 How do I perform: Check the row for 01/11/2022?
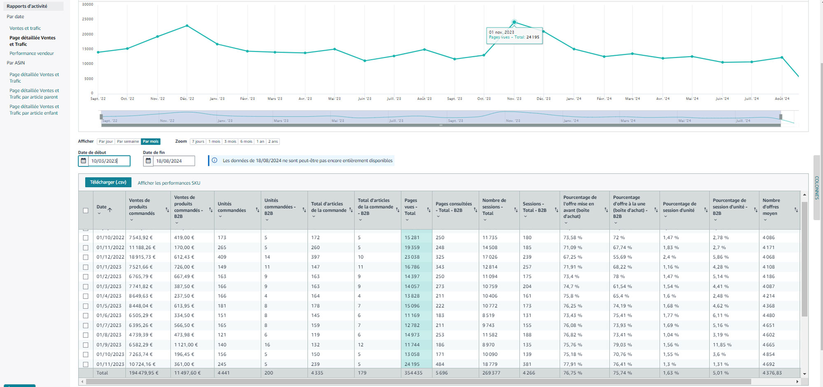86,248
